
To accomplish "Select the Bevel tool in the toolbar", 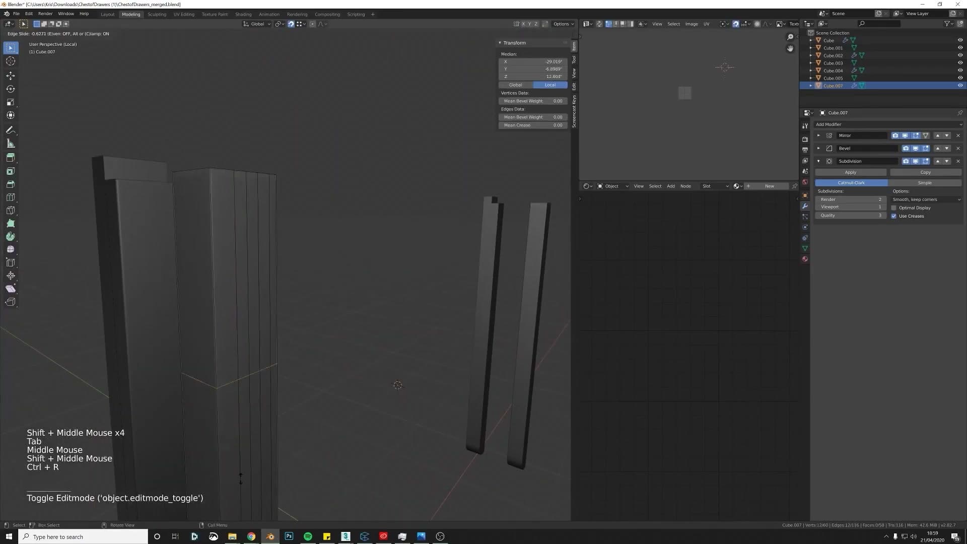I will click(x=11, y=184).
